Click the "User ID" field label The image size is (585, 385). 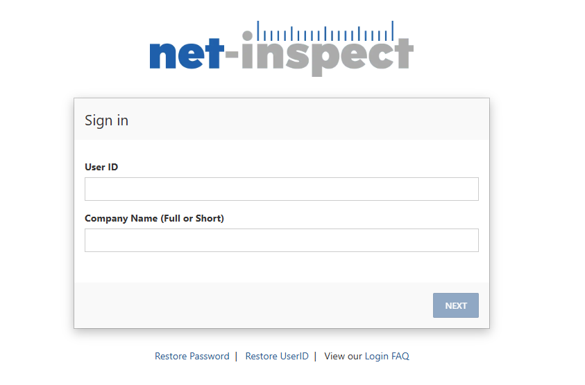click(101, 167)
